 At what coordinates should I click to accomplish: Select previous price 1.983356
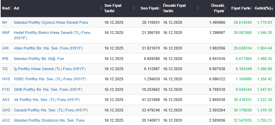point(217,48)
